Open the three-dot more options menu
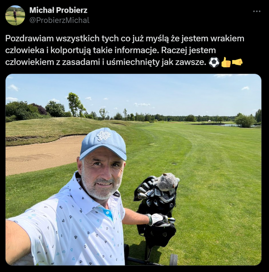Image resolution: width=269 pixels, height=272 pixels. [257, 12]
